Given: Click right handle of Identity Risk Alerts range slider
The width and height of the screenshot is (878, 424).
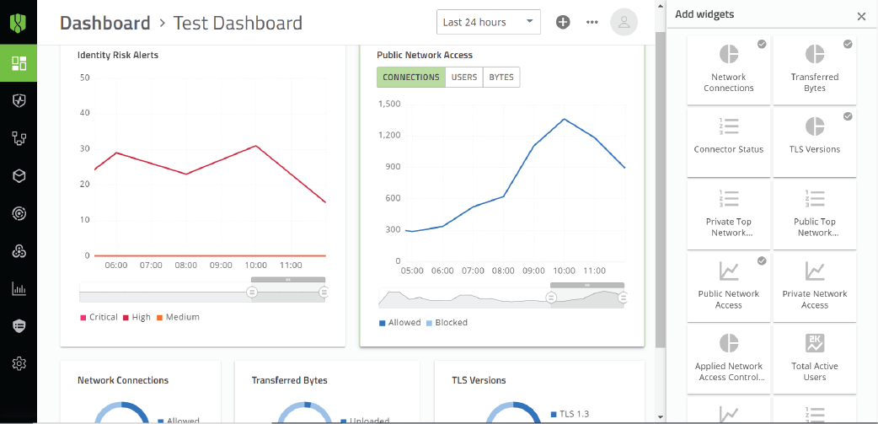Looking at the screenshot, I should pos(324,292).
